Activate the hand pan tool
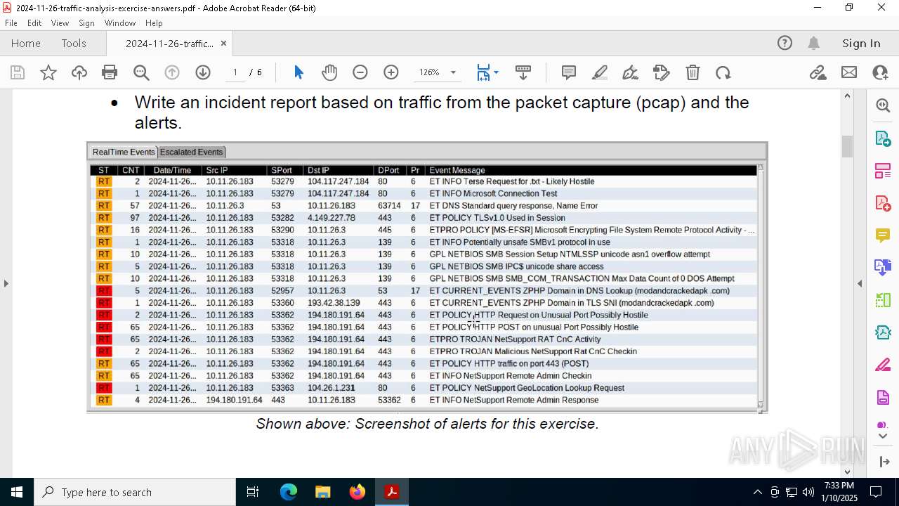 pyautogui.click(x=329, y=72)
